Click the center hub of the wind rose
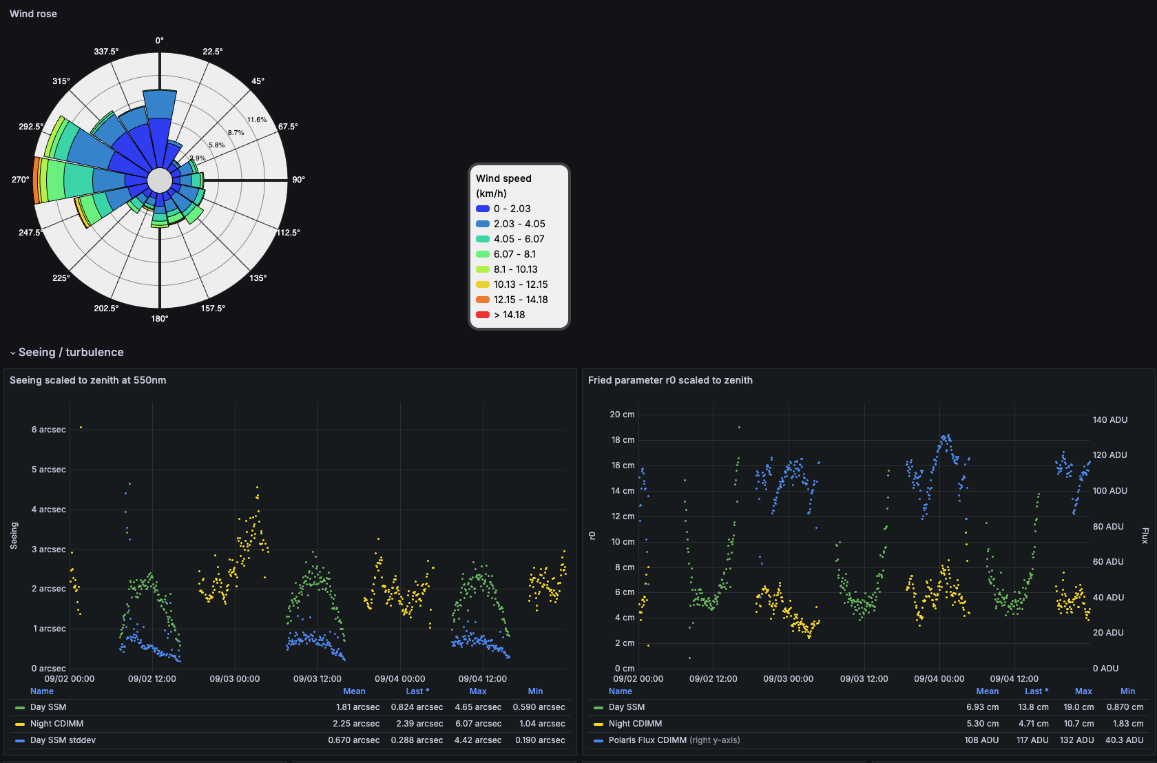Image resolution: width=1157 pixels, height=763 pixels. coord(160,180)
